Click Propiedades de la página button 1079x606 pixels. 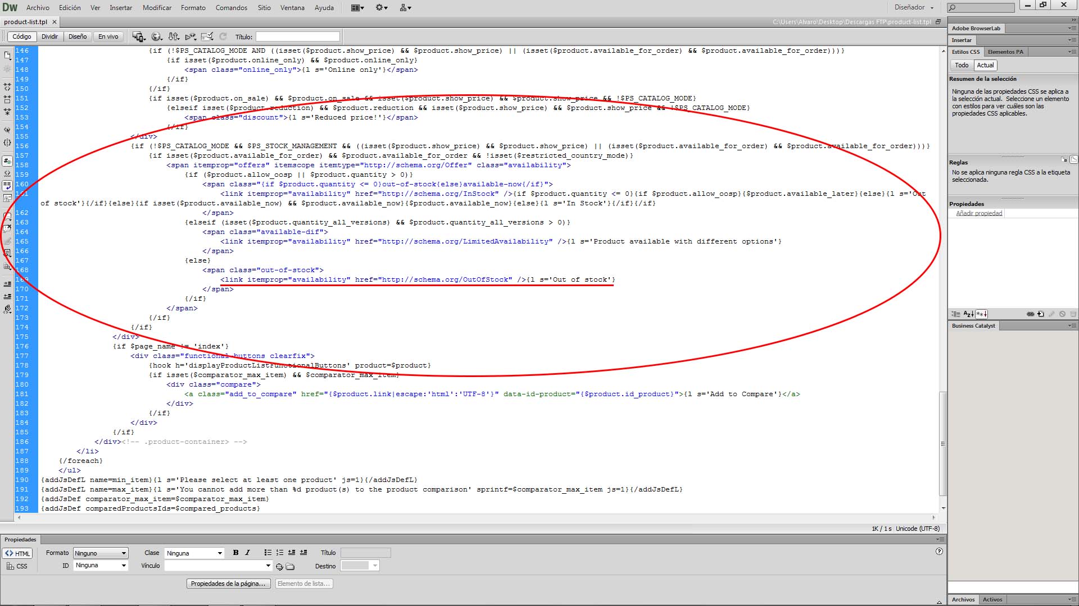[x=228, y=584]
